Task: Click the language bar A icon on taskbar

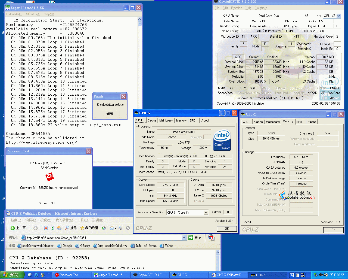Action: tap(292, 275)
